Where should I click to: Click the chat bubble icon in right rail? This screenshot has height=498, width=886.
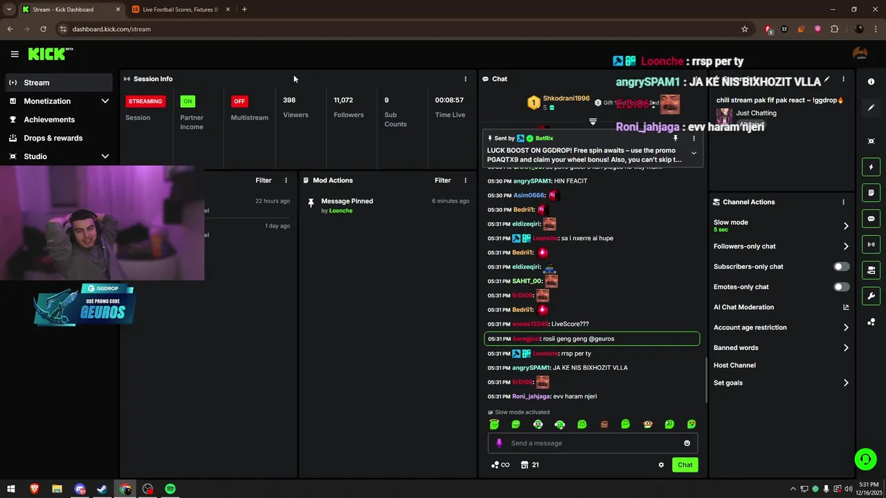coord(871,219)
